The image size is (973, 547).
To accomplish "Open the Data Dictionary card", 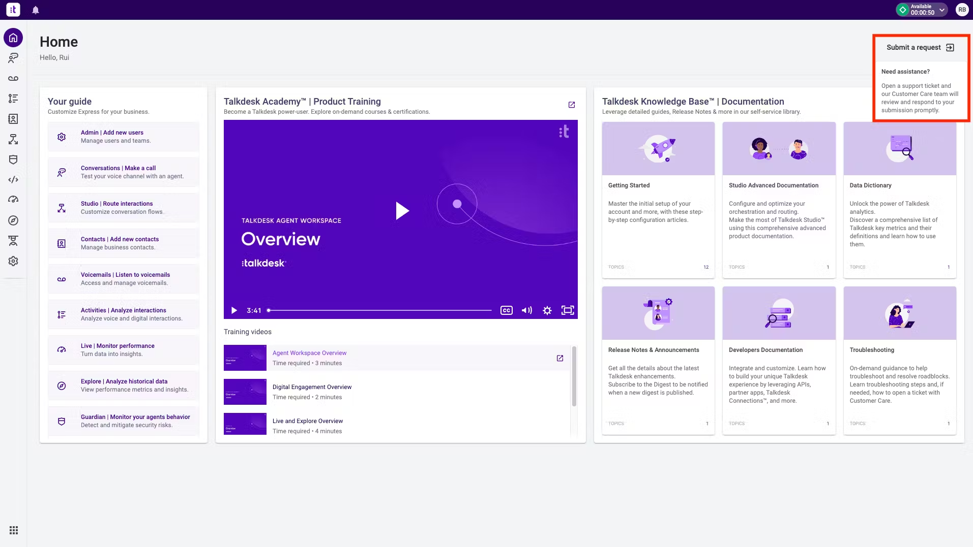I will pos(900,200).
